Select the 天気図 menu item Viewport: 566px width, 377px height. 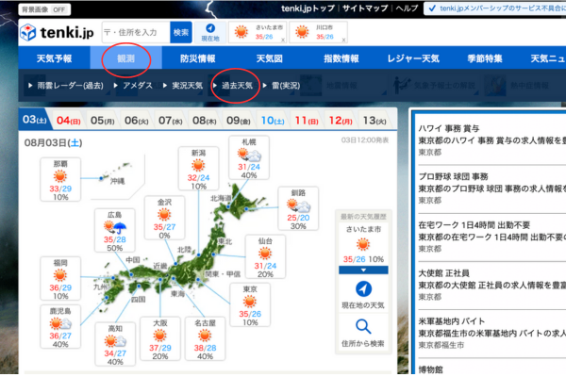[x=269, y=58]
